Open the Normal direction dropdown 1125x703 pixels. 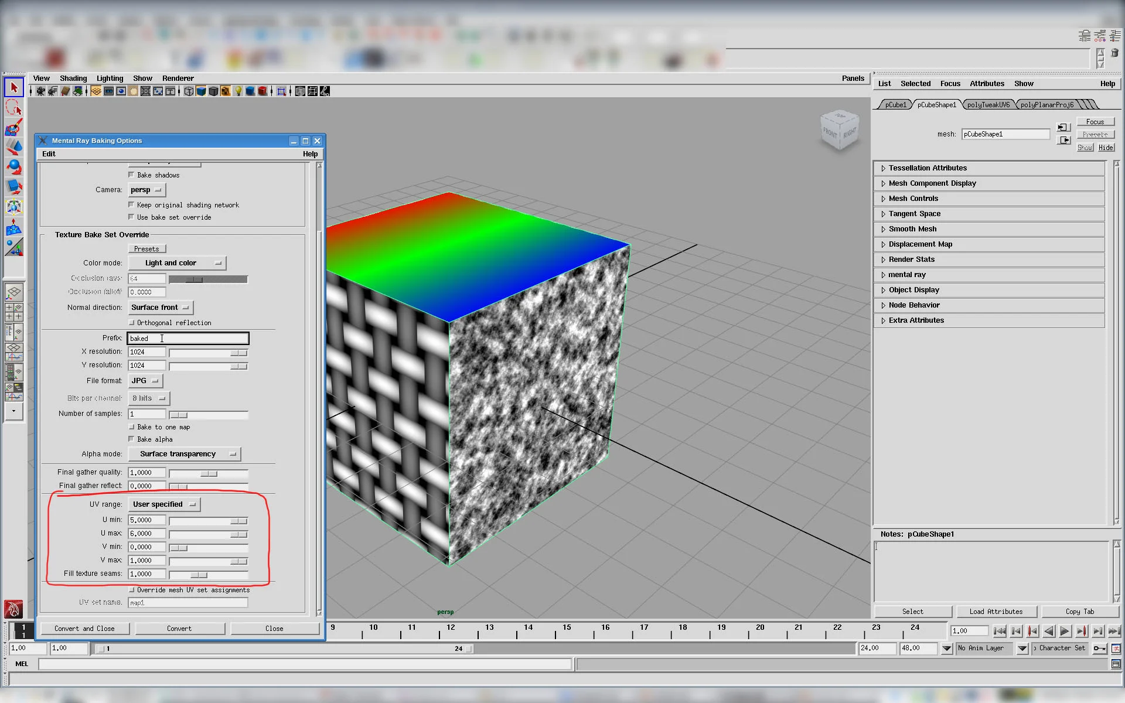pyautogui.click(x=161, y=308)
